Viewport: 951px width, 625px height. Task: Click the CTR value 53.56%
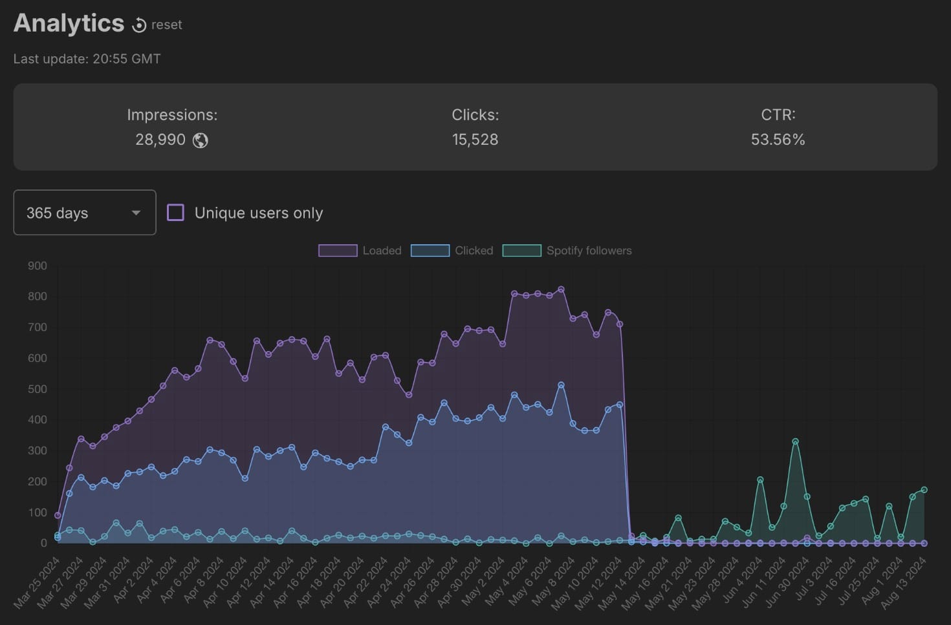coord(778,140)
